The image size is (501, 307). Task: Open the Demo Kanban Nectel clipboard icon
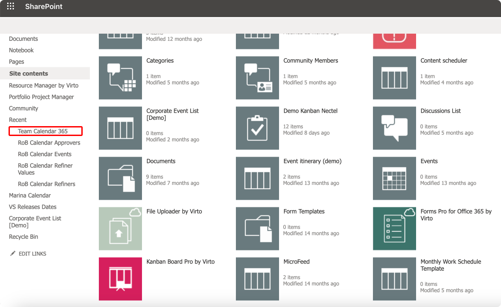[257, 128]
